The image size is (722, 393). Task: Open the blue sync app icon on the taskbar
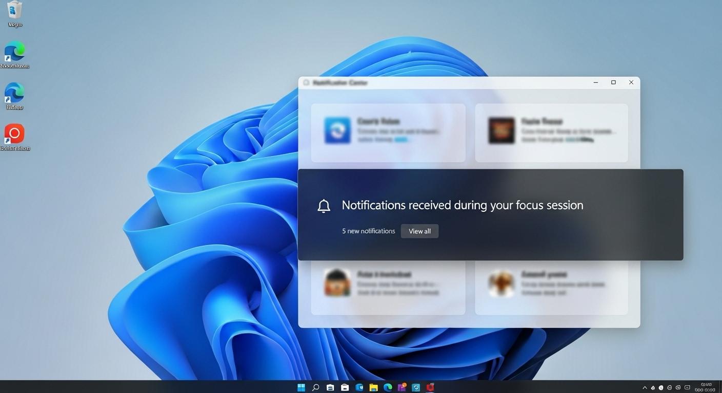[x=416, y=387]
